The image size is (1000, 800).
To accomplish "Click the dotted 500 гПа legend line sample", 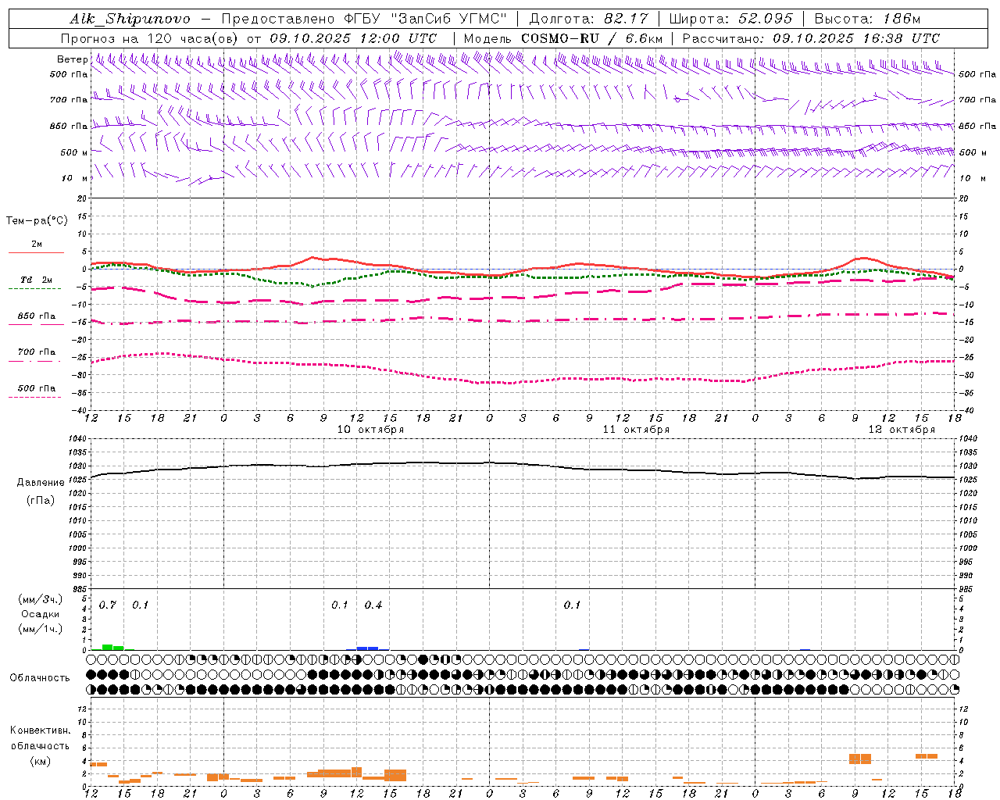I will coord(34,397).
